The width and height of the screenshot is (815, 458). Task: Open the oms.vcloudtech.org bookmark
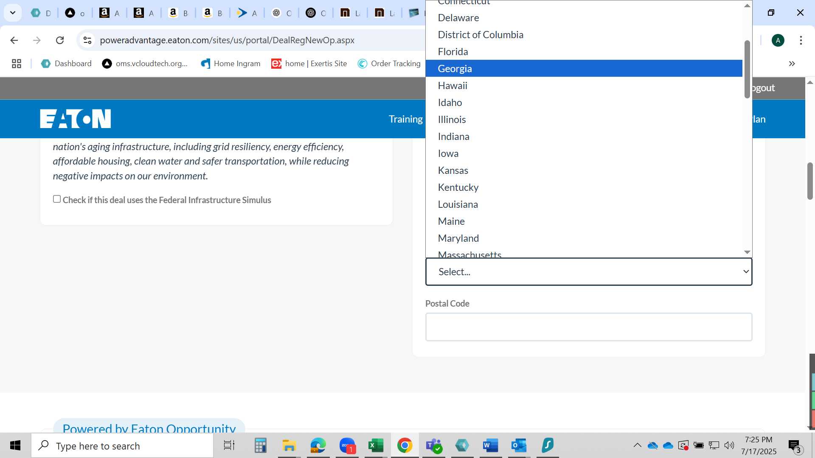click(145, 64)
